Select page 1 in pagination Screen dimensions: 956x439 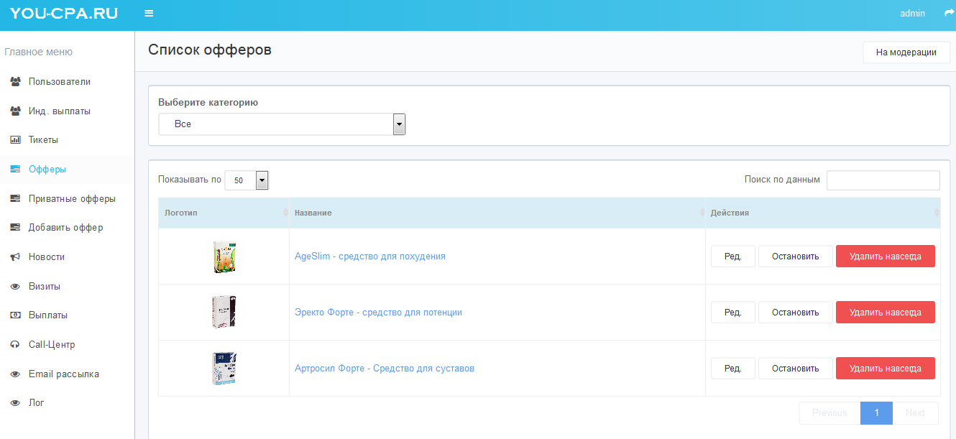(877, 413)
